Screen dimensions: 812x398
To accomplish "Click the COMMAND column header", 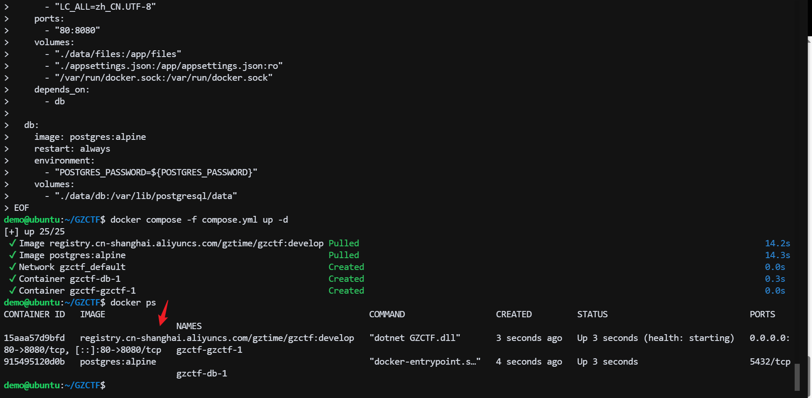I will (387, 314).
